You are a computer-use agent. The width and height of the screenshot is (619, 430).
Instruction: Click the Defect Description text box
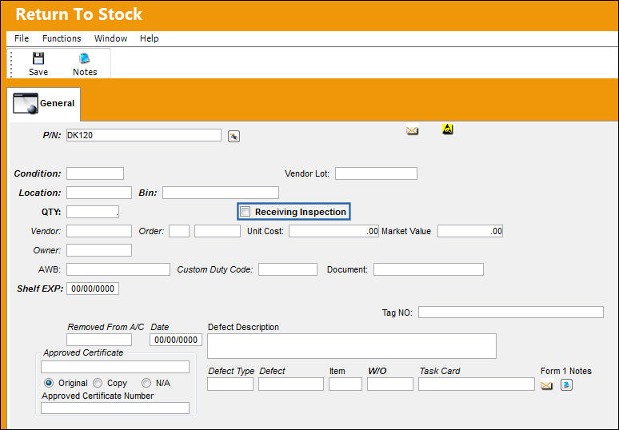(352, 346)
